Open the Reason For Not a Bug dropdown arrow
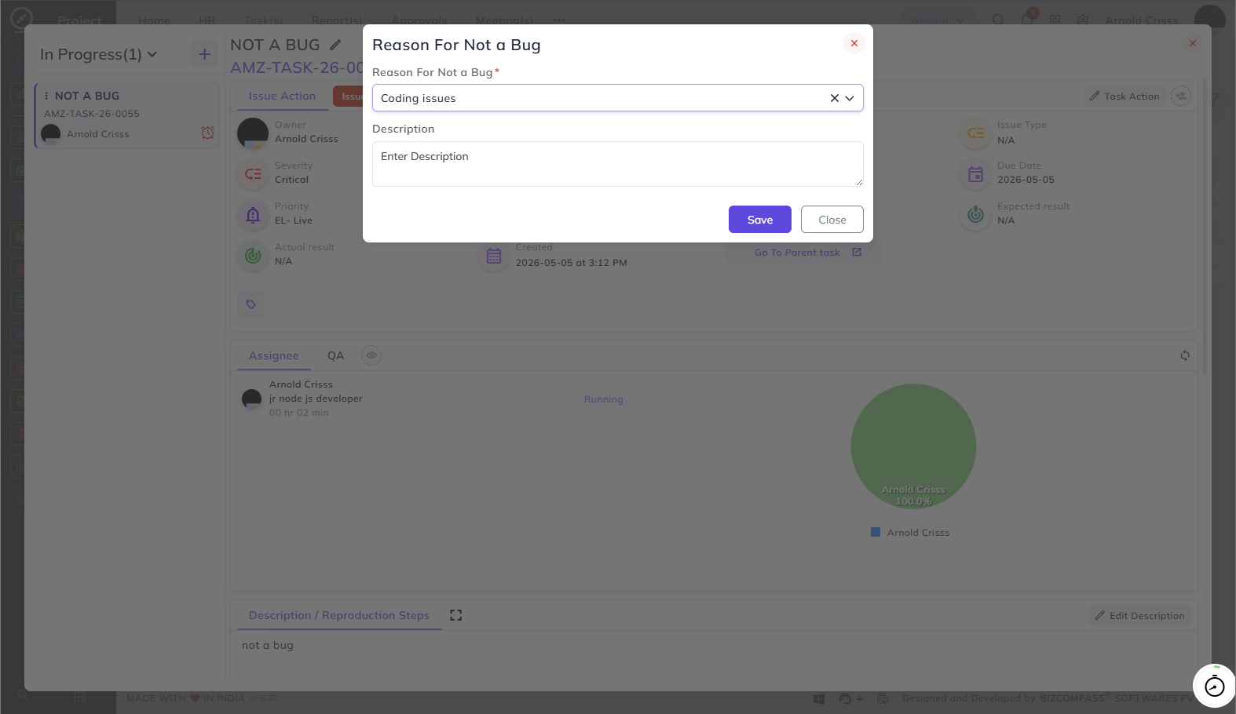Screen dimensions: 1236x714 click(850, 98)
